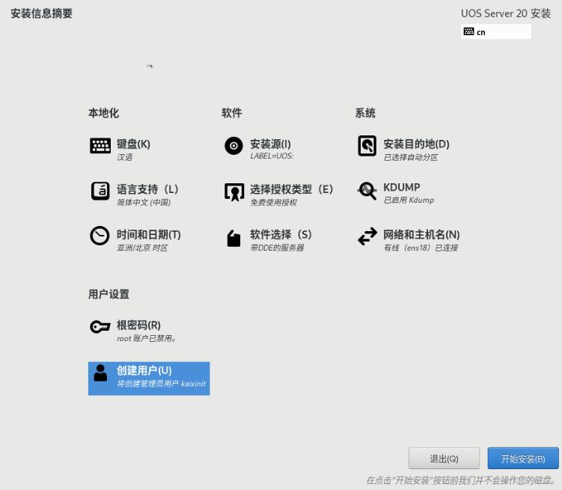Click the KDUMP magnifier icon
Image resolution: width=562 pixels, height=490 pixels.
(367, 192)
